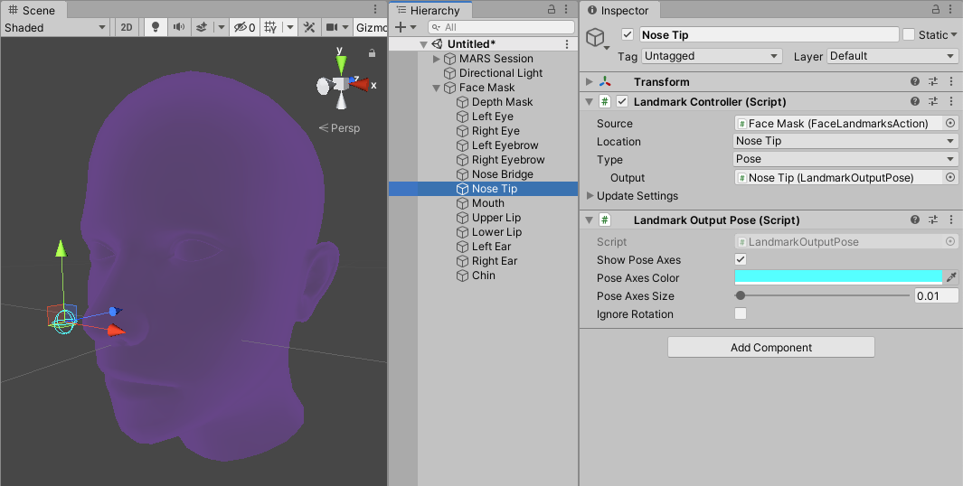The width and height of the screenshot is (963, 486).
Task: Enable the Ignore Rotation checkbox
Action: pos(741,314)
